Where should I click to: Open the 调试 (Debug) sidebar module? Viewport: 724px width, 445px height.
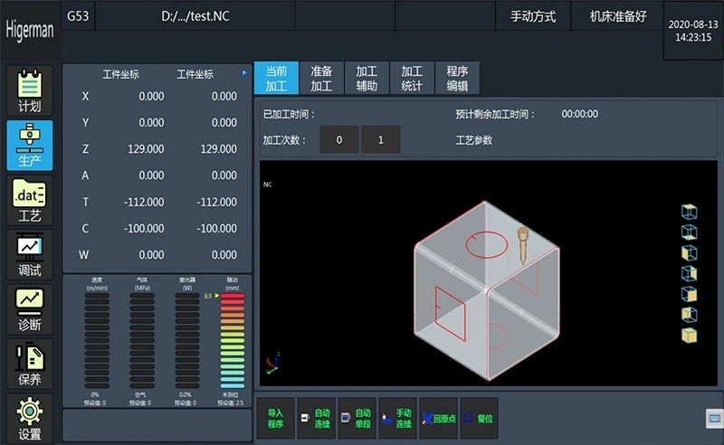(30, 254)
